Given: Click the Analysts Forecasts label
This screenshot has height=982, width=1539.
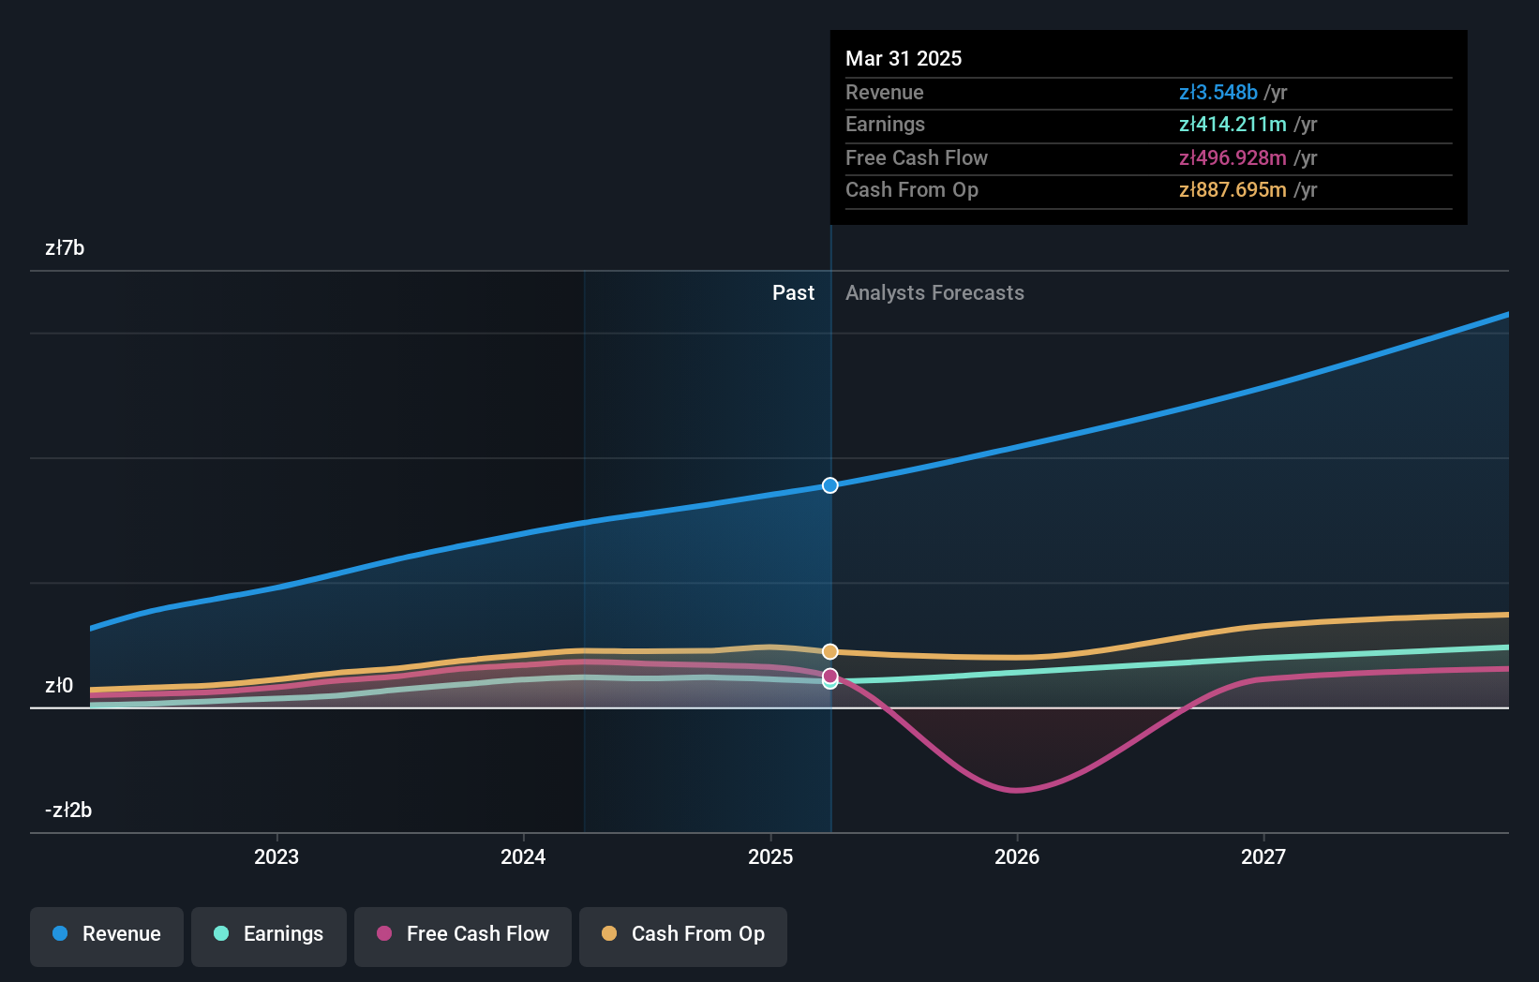Looking at the screenshot, I should (934, 293).
